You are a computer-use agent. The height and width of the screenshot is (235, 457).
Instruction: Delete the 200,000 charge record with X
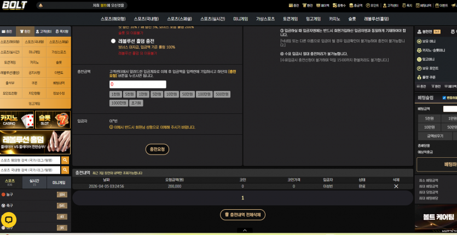(x=396, y=186)
